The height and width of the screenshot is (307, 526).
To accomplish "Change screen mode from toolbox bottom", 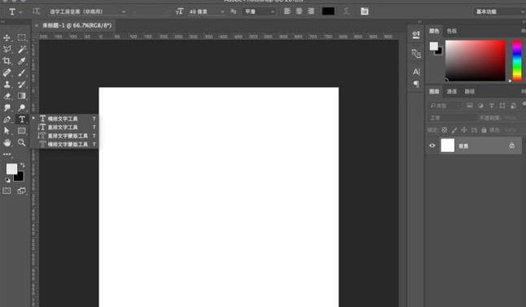I will coord(21,191).
